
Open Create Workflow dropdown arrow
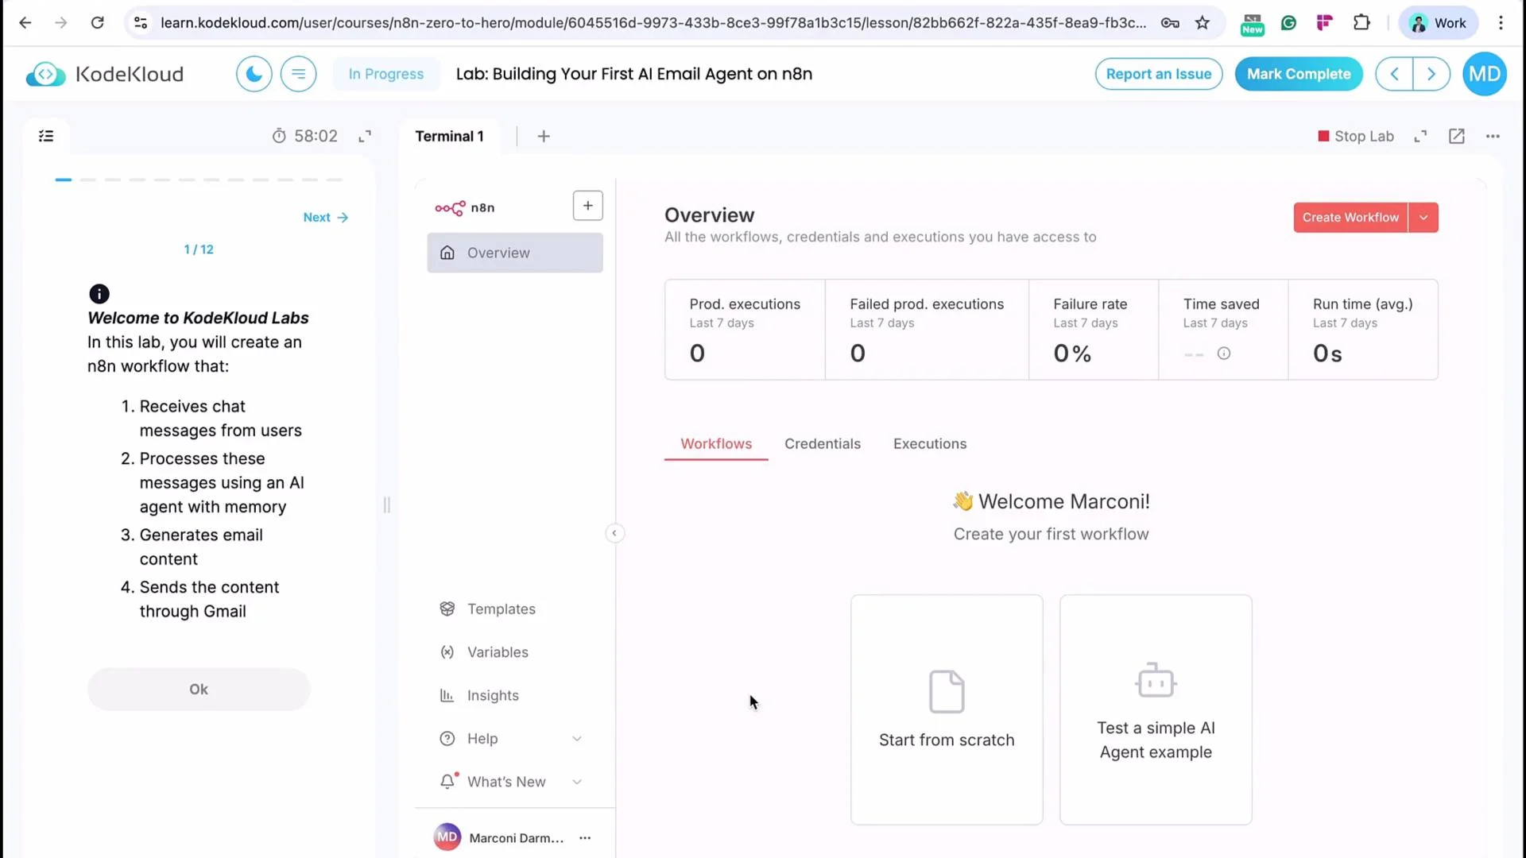point(1423,218)
